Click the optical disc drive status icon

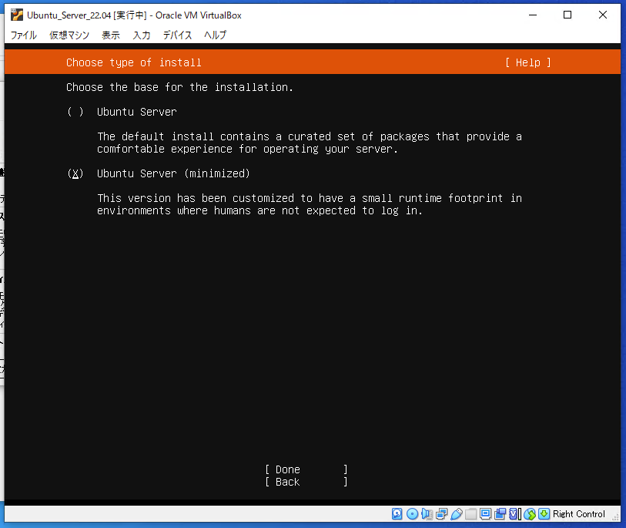pyautogui.click(x=413, y=514)
